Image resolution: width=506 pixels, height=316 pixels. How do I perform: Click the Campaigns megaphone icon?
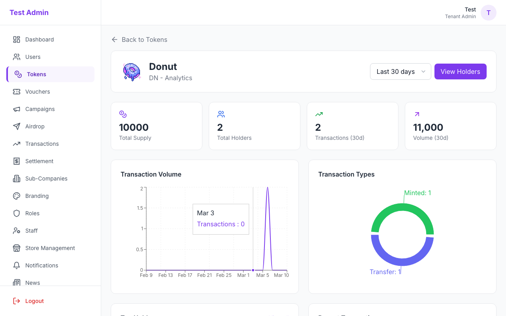pos(16,109)
